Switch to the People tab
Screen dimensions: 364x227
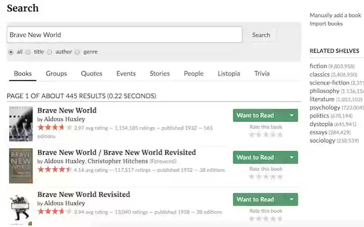coord(193,74)
